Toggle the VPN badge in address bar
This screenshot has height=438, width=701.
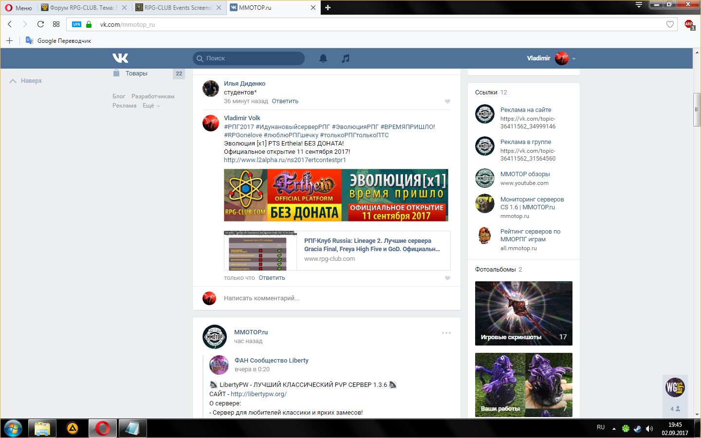click(x=76, y=24)
